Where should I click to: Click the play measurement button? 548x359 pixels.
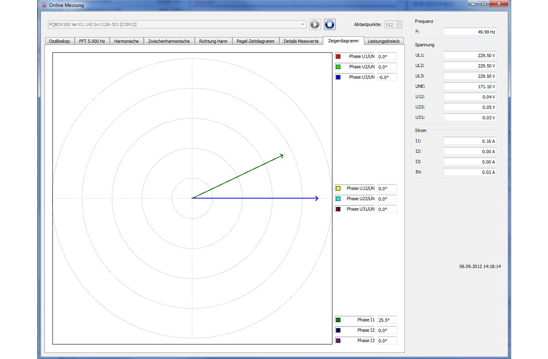point(315,24)
